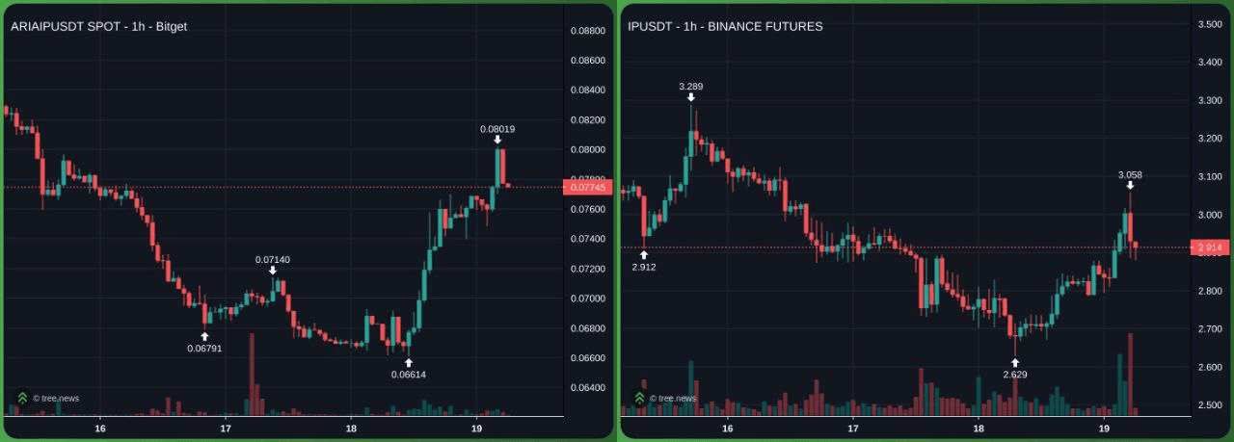Click the up arrow at the 0.06614 low
Viewport: 1234px width, 442px height.
(x=409, y=362)
